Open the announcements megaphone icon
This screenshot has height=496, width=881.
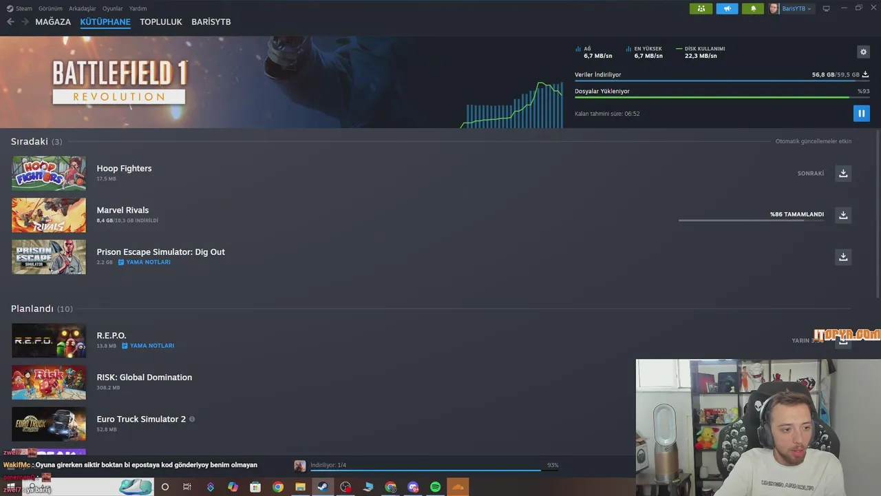click(727, 8)
